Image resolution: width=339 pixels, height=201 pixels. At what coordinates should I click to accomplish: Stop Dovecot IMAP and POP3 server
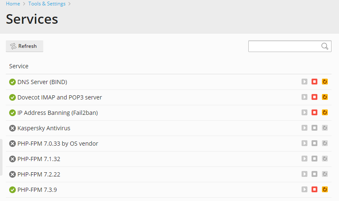[314, 97]
